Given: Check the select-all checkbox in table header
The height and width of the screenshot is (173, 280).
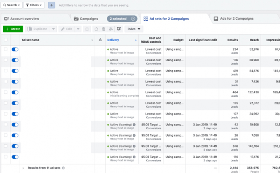Looking at the screenshot, I should pos(5,40).
